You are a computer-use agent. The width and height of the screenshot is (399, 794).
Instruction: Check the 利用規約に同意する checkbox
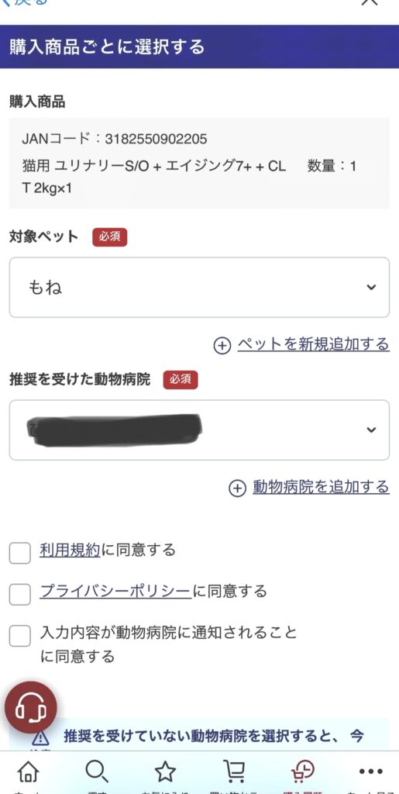(x=19, y=553)
